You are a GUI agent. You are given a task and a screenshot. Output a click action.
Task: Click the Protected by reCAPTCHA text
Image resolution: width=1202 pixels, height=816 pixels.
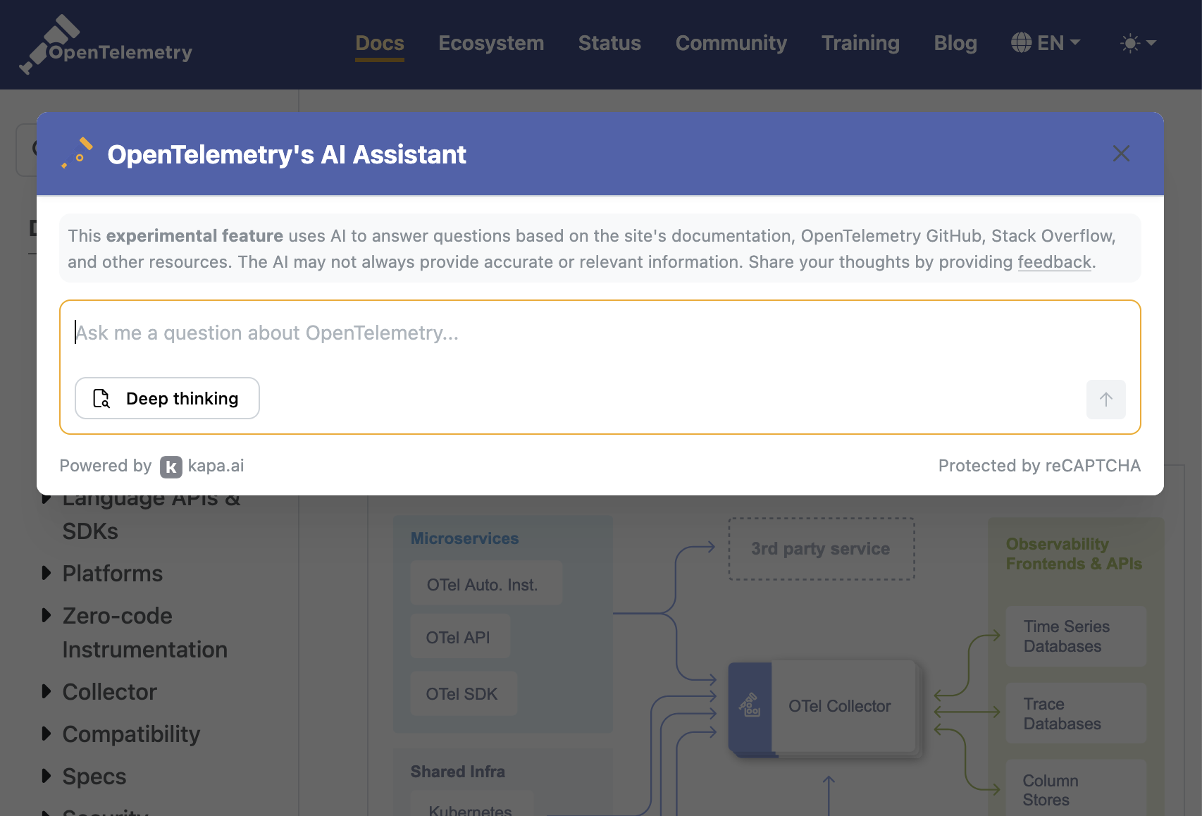tap(1039, 466)
